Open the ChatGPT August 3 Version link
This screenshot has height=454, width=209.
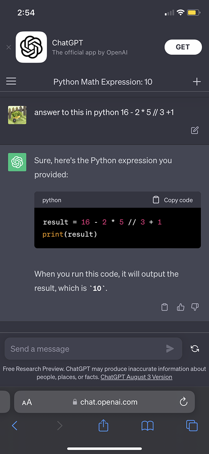136,377
